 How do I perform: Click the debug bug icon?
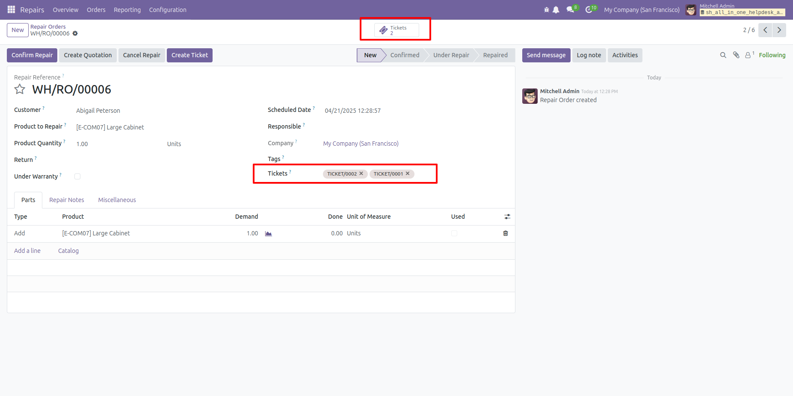[546, 9]
